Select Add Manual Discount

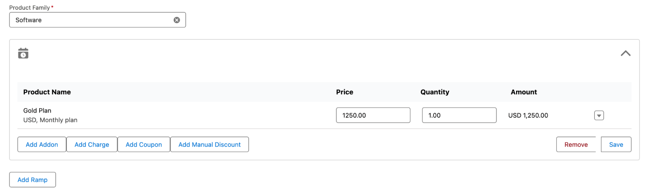[209, 144]
